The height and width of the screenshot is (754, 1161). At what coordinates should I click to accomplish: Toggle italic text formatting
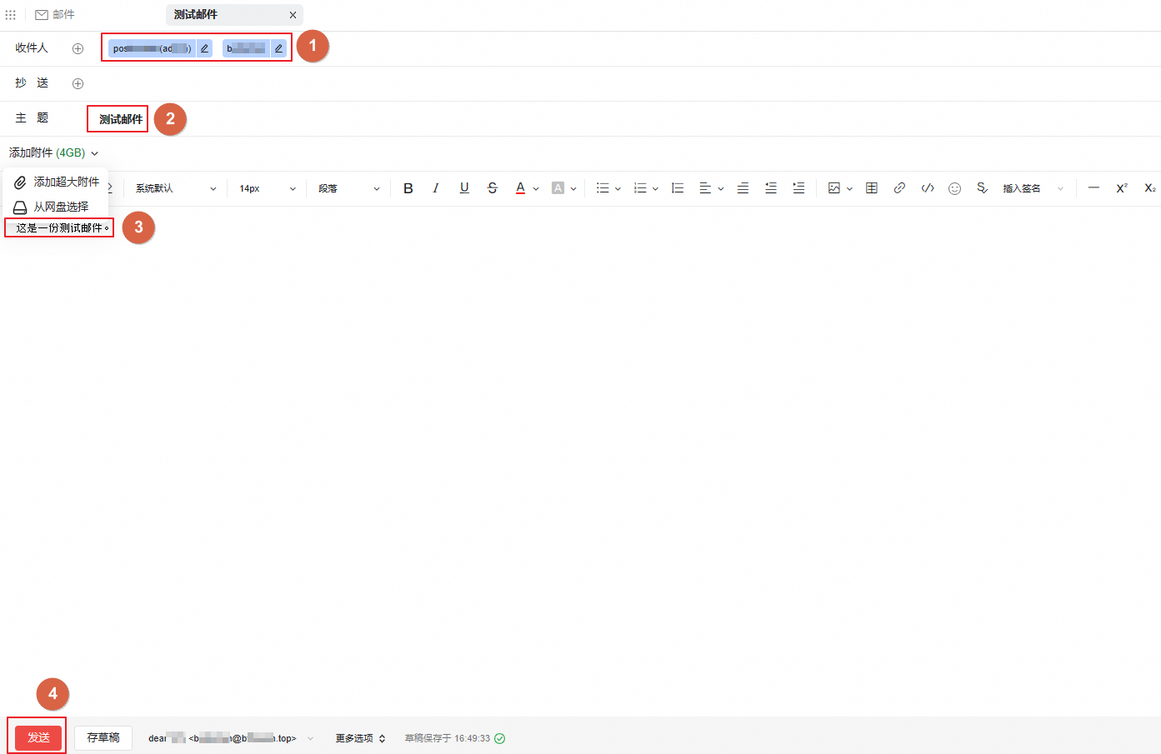coord(436,188)
